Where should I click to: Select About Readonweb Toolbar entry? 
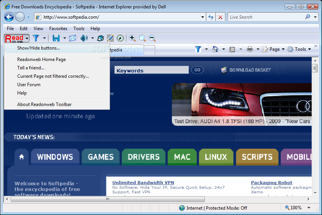pyautogui.click(x=57, y=104)
